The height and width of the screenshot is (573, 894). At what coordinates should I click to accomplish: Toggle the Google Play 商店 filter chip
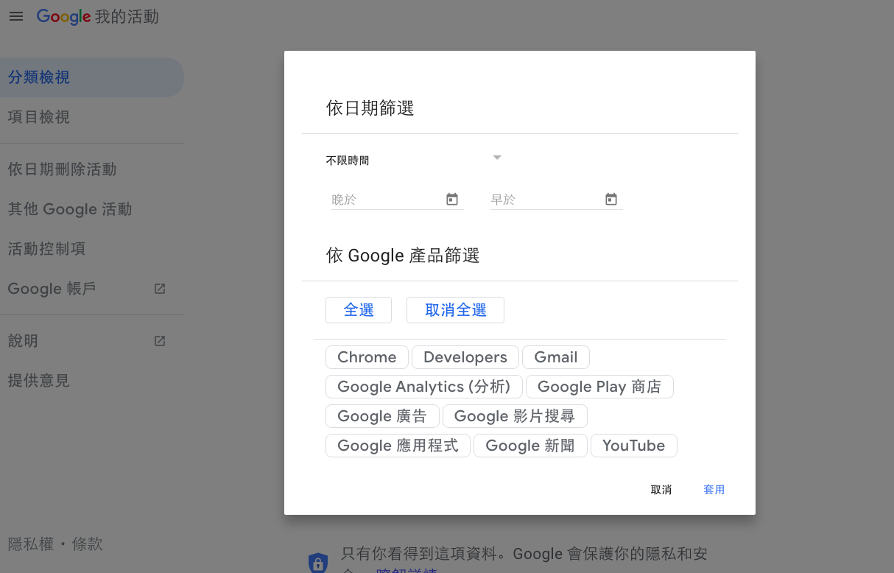tap(599, 387)
